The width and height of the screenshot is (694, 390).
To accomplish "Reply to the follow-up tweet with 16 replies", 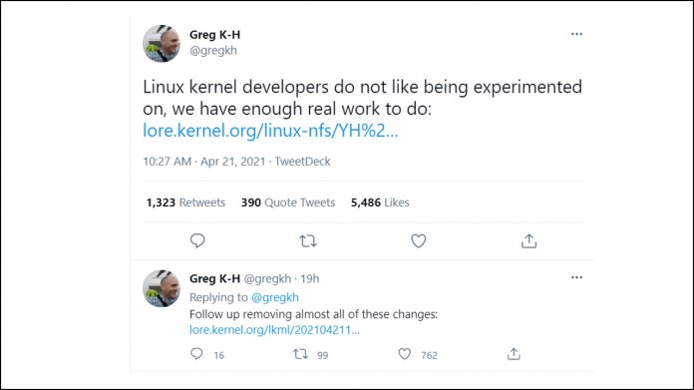I will click(x=196, y=354).
